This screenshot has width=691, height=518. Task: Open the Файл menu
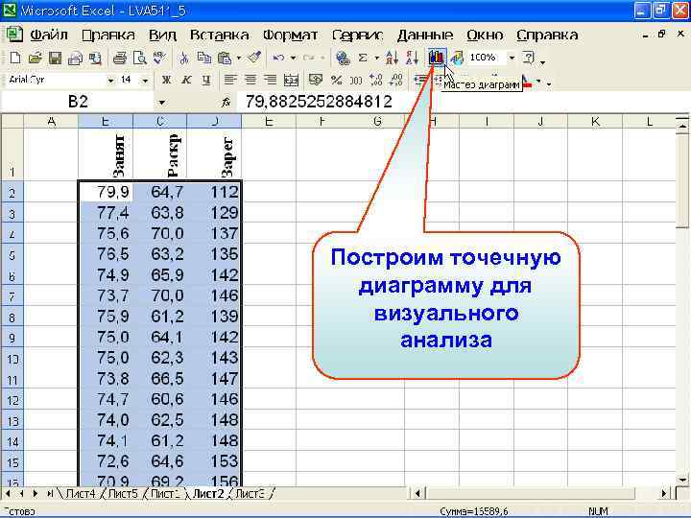[49, 35]
